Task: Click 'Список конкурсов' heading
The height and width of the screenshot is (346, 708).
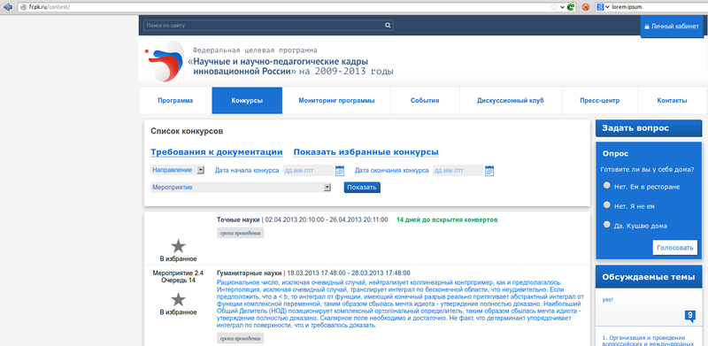Action: click(187, 132)
